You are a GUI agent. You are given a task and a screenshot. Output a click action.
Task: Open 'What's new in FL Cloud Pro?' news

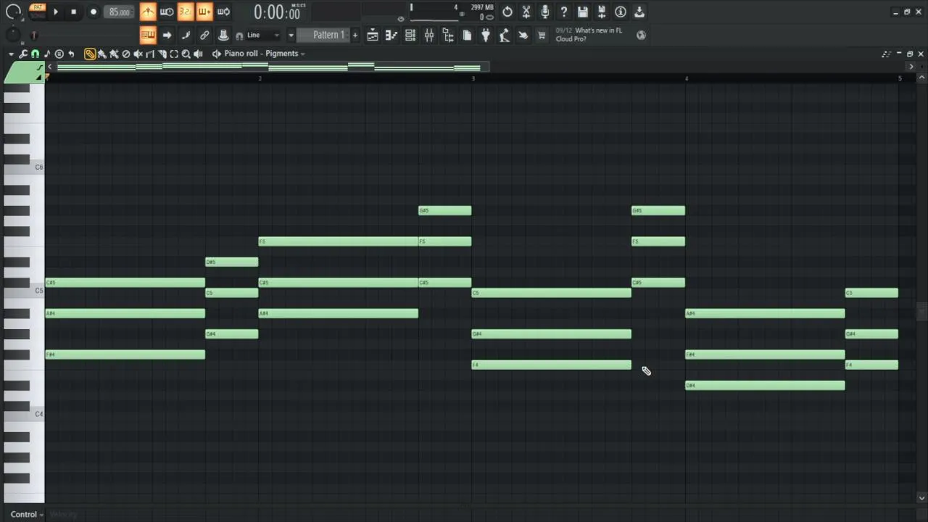[589, 35]
